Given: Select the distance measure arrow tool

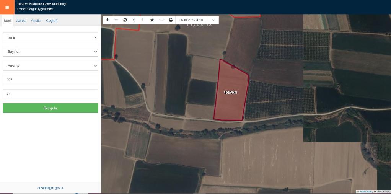Looking at the screenshot, I should tap(161, 20).
